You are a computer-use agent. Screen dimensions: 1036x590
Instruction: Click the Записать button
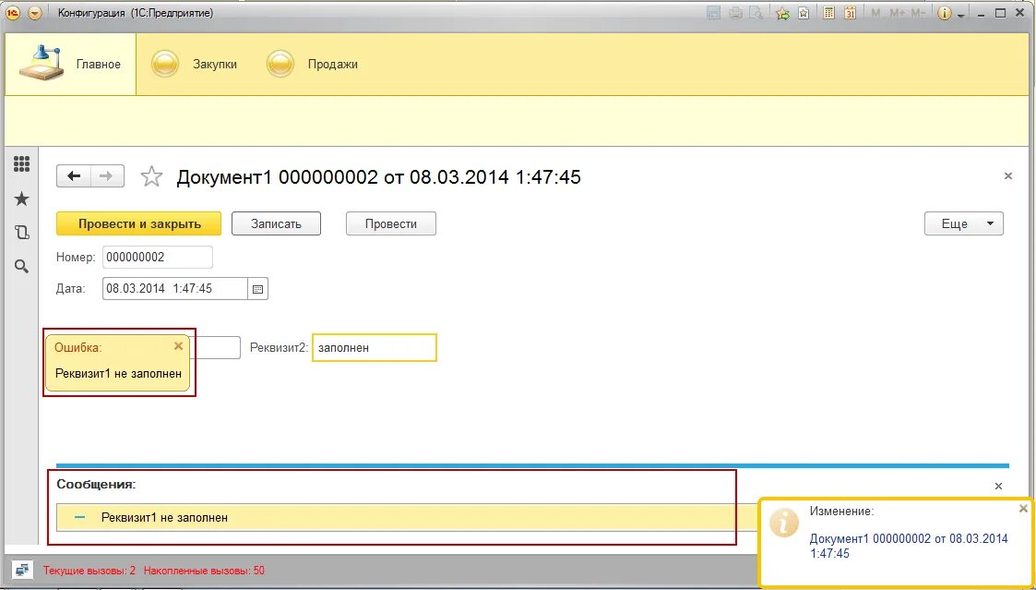(x=276, y=223)
